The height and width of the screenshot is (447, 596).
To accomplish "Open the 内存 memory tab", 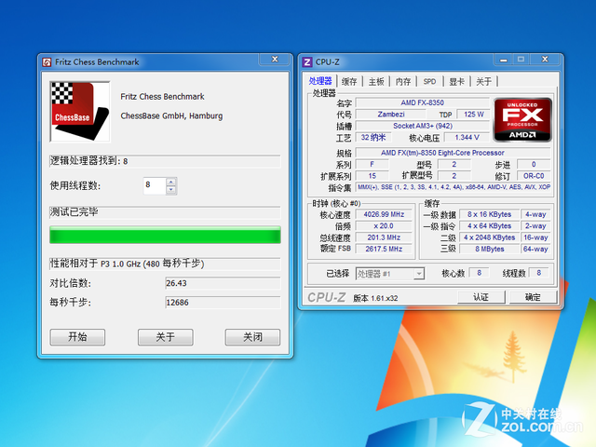I will coord(403,81).
